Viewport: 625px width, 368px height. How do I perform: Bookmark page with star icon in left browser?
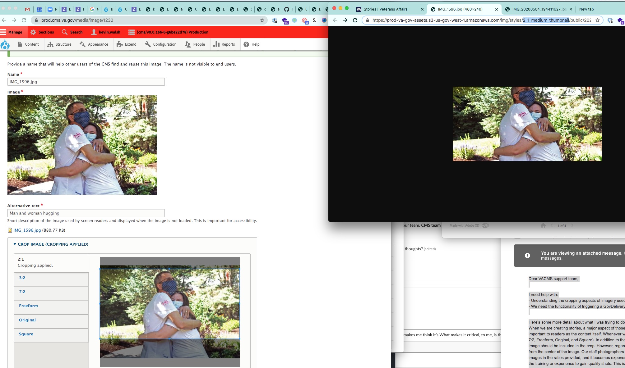(262, 20)
